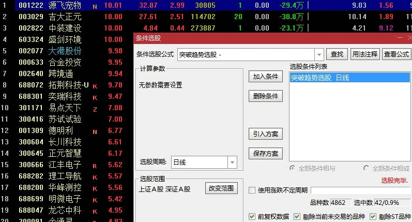Select stock row 中装建设

[x=65, y=28]
